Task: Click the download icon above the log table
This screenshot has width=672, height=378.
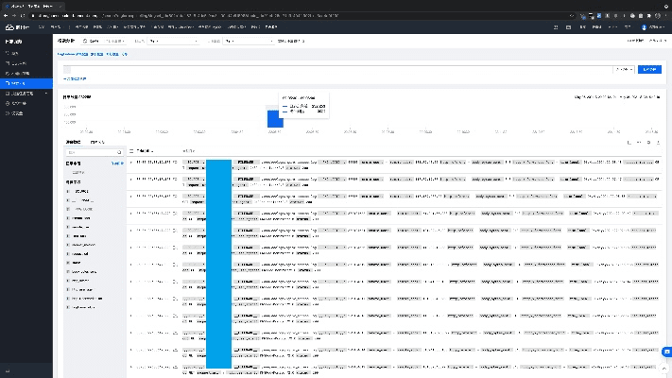Action: click(658, 142)
